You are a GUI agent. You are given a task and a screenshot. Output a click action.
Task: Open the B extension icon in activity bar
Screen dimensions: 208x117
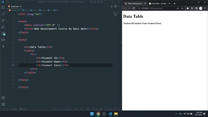point(3,46)
